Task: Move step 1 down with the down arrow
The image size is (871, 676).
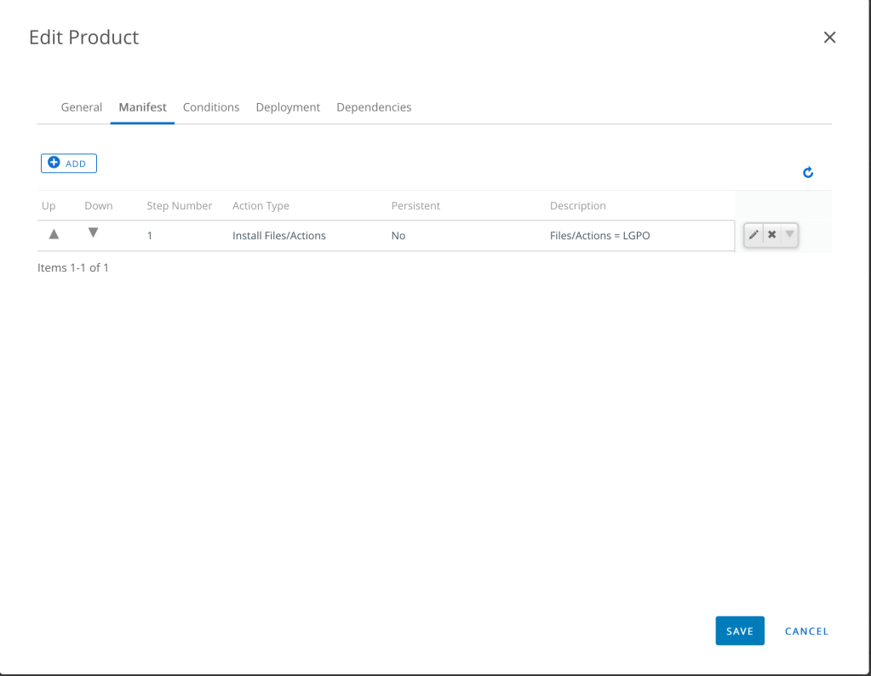Action: [x=94, y=233]
